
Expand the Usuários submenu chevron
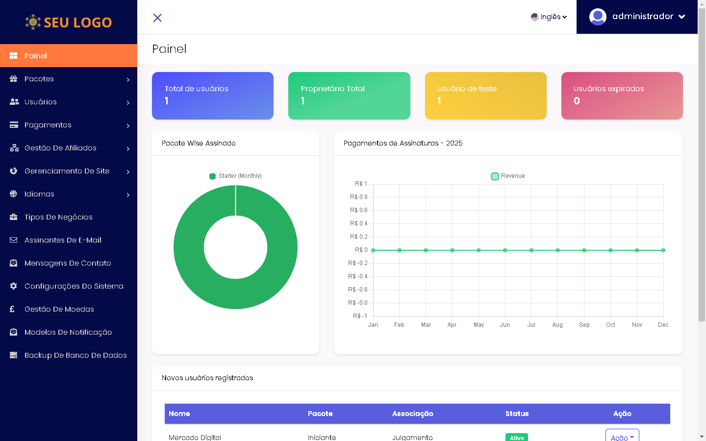(x=128, y=102)
